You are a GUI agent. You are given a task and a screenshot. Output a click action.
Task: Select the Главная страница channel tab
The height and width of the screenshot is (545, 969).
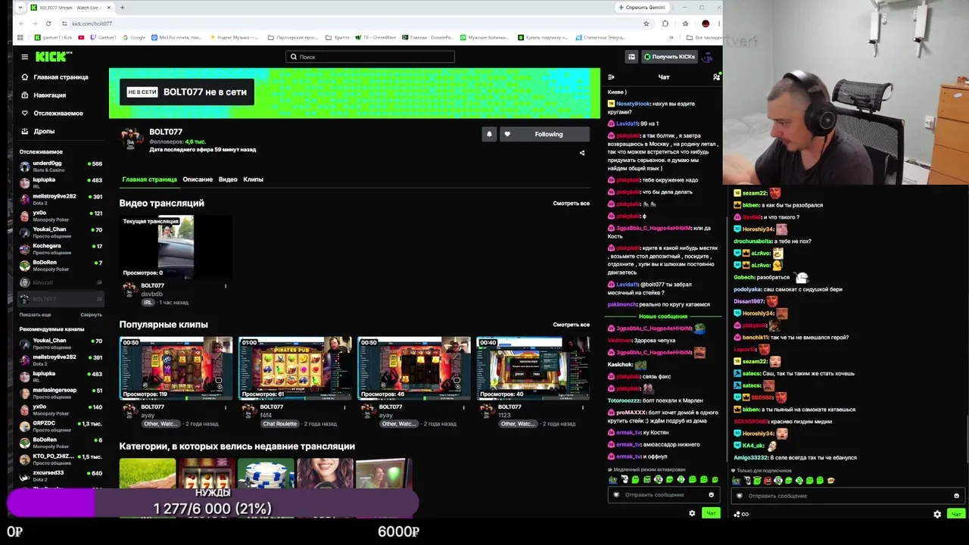149,179
